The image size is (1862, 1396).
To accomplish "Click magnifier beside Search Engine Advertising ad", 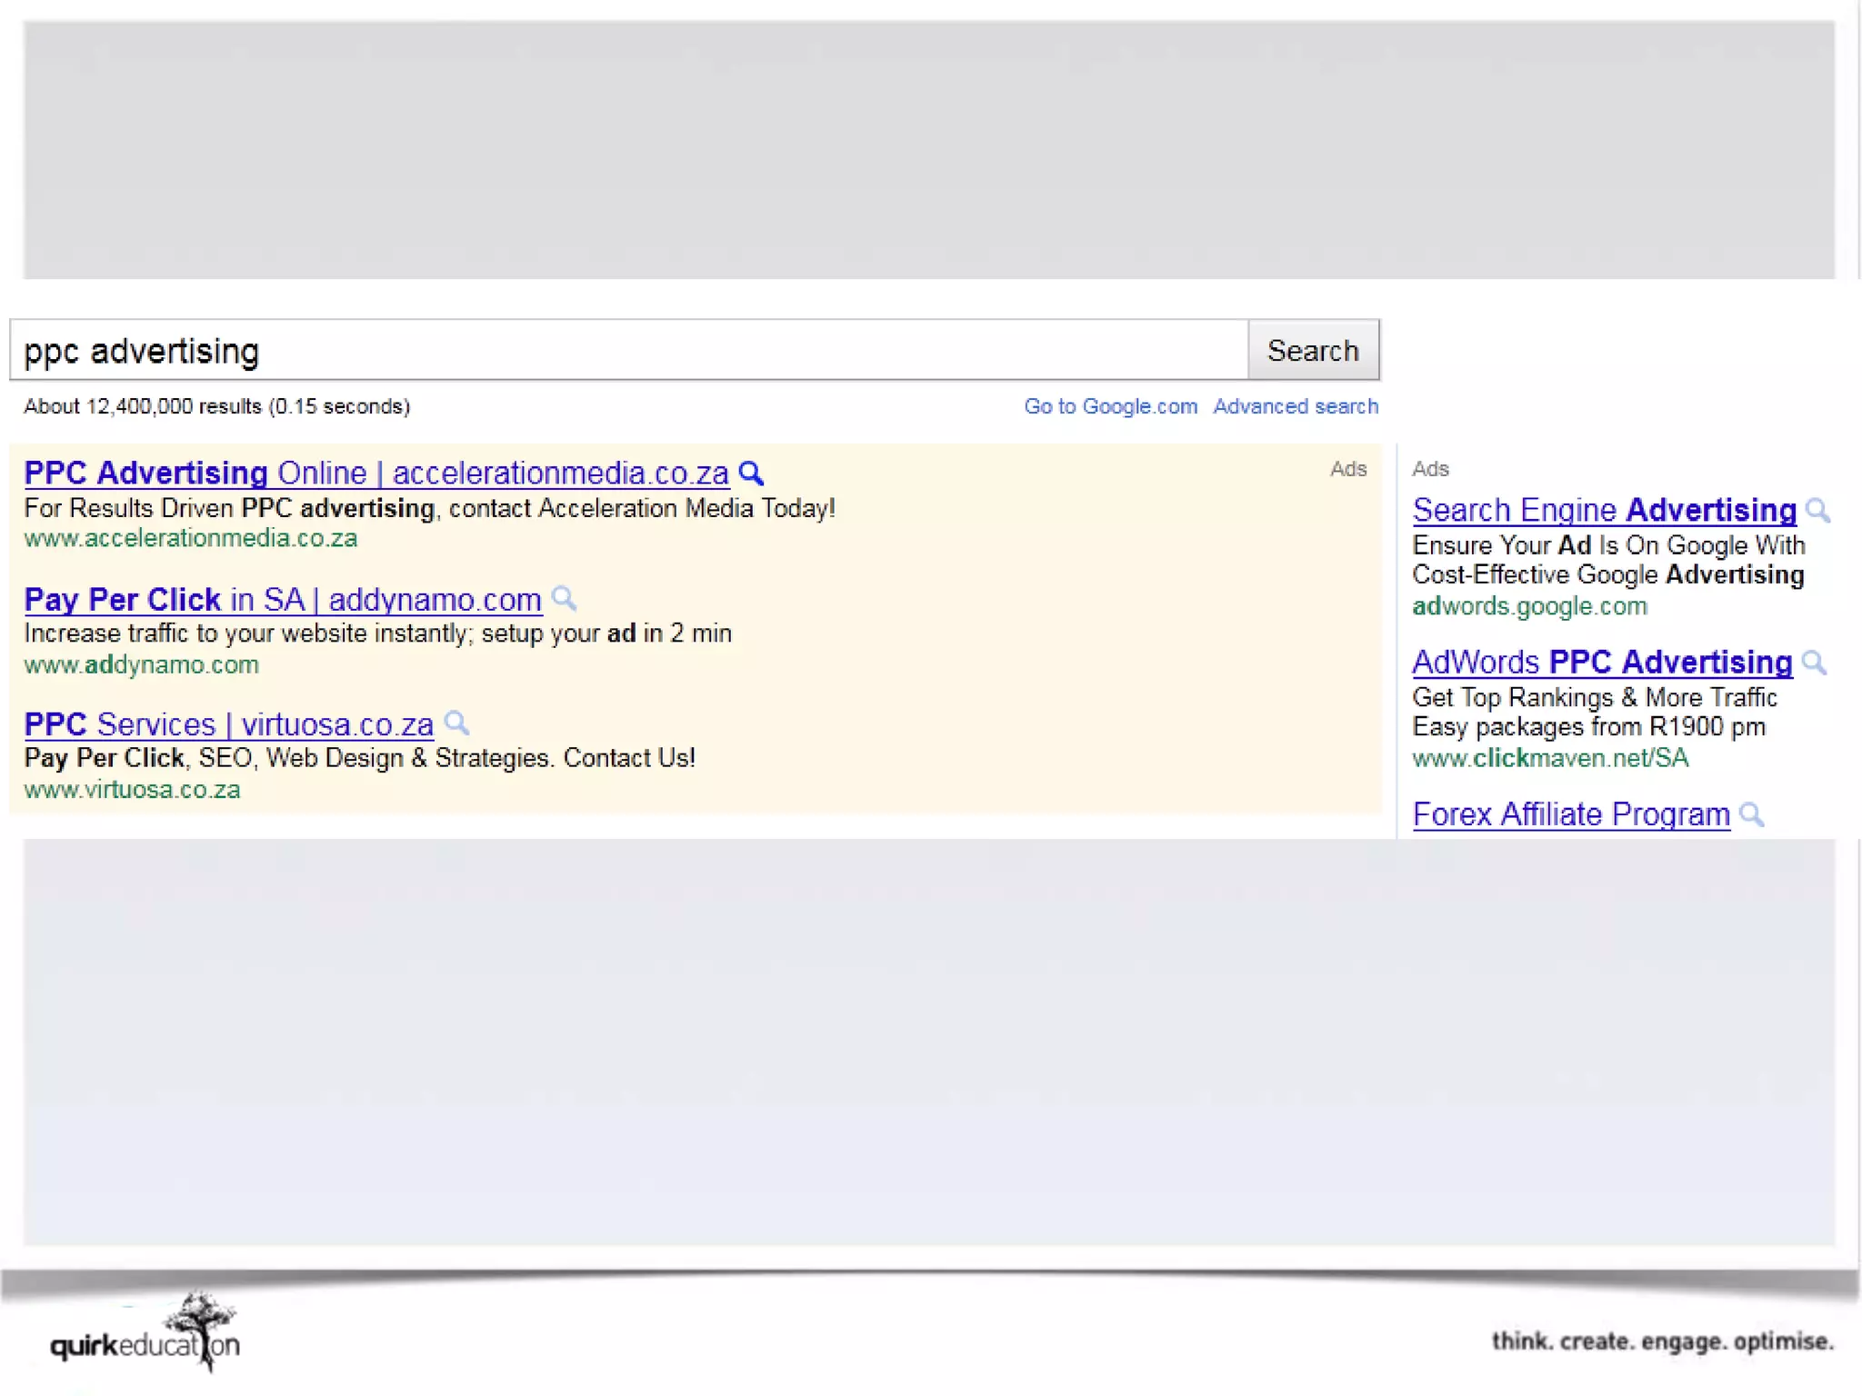I will click(1817, 511).
